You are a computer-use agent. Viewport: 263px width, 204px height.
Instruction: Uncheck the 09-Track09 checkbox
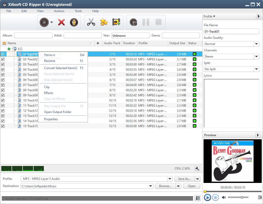(x=3, y=95)
